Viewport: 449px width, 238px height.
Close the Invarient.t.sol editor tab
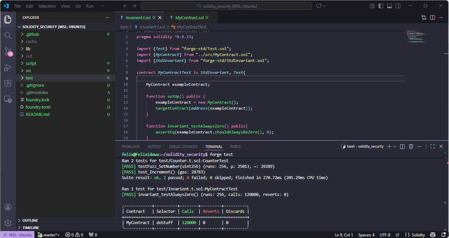(160, 18)
